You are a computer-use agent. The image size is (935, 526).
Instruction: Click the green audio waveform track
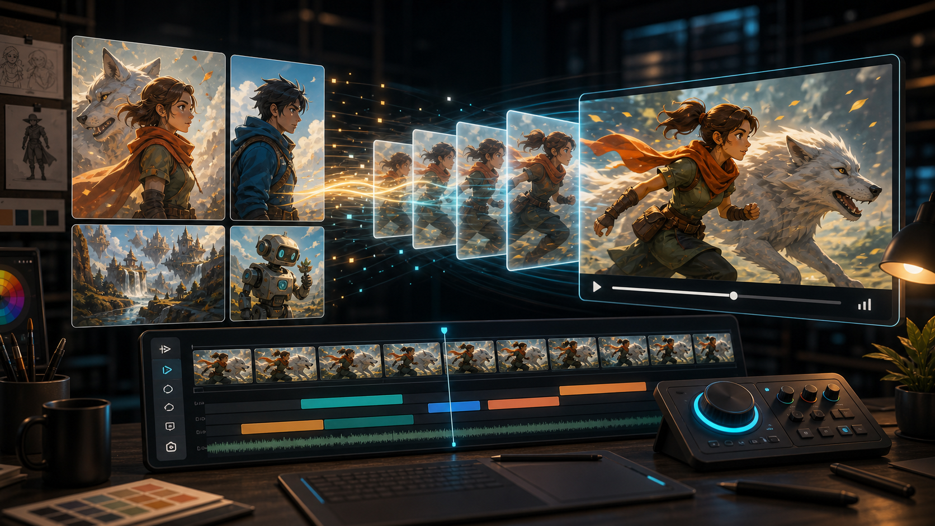pos(433,435)
